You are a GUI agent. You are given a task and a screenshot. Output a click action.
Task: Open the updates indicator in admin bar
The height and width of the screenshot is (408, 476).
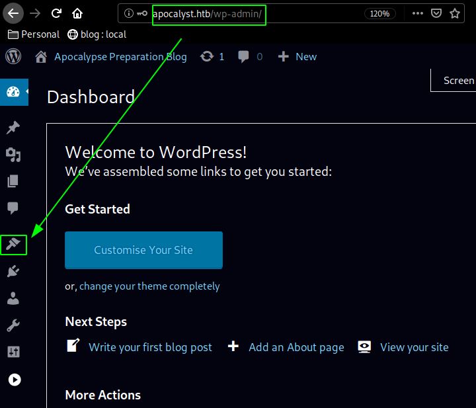pyautogui.click(x=212, y=57)
